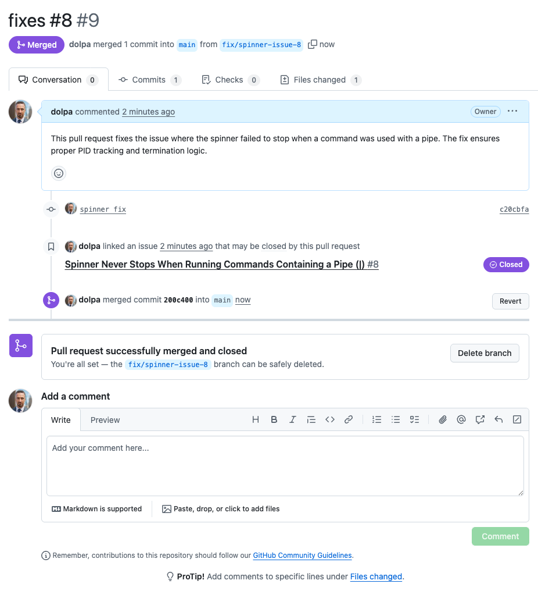Attach files with the paperclip icon

443,419
